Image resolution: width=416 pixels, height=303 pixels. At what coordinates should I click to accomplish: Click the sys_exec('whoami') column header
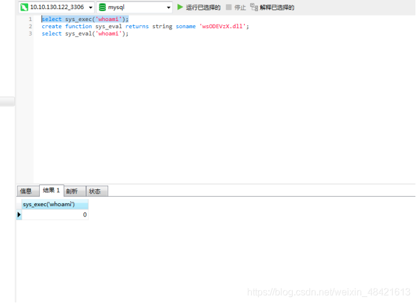click(55, 204)
